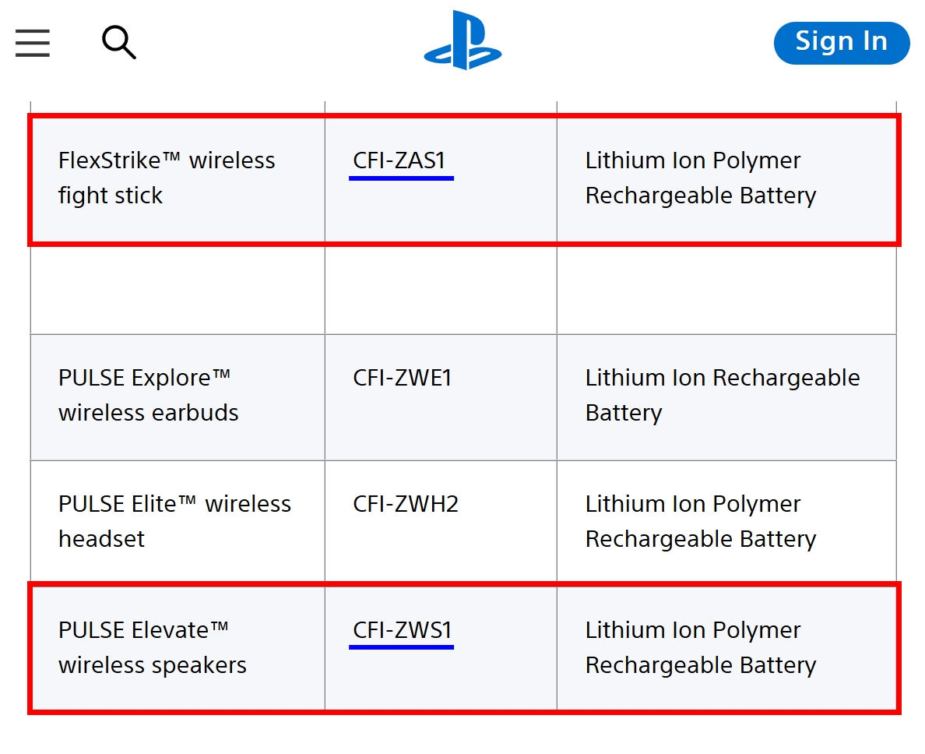Select battery type in the PULSE Elevate row
The width and height of the screenshot is (925, 754).
click(701, 647)
